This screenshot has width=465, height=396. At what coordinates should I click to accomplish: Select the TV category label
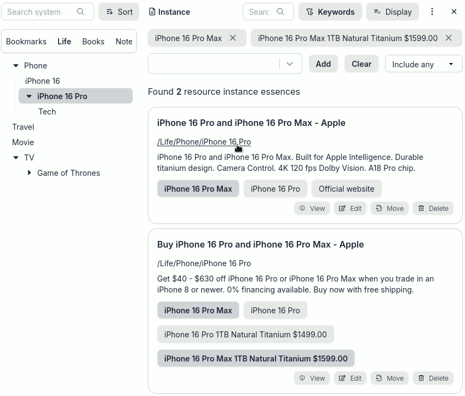(29, 158)
